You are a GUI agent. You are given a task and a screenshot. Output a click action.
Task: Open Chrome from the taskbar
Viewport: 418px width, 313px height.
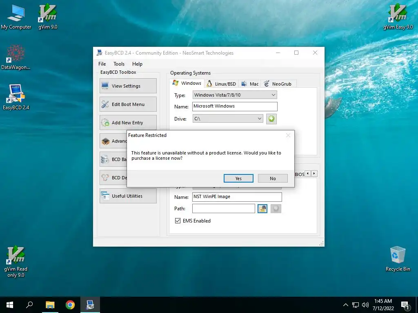tap(70, 305)
